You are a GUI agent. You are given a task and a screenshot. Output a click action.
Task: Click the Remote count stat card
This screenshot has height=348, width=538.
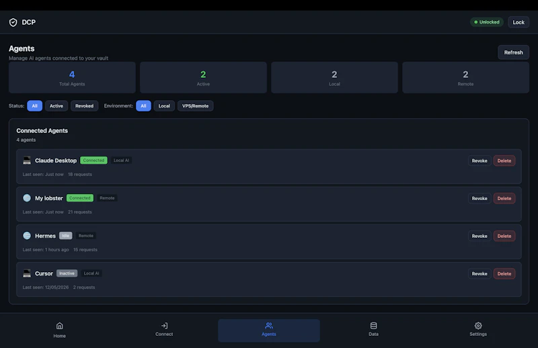[465, 77]
